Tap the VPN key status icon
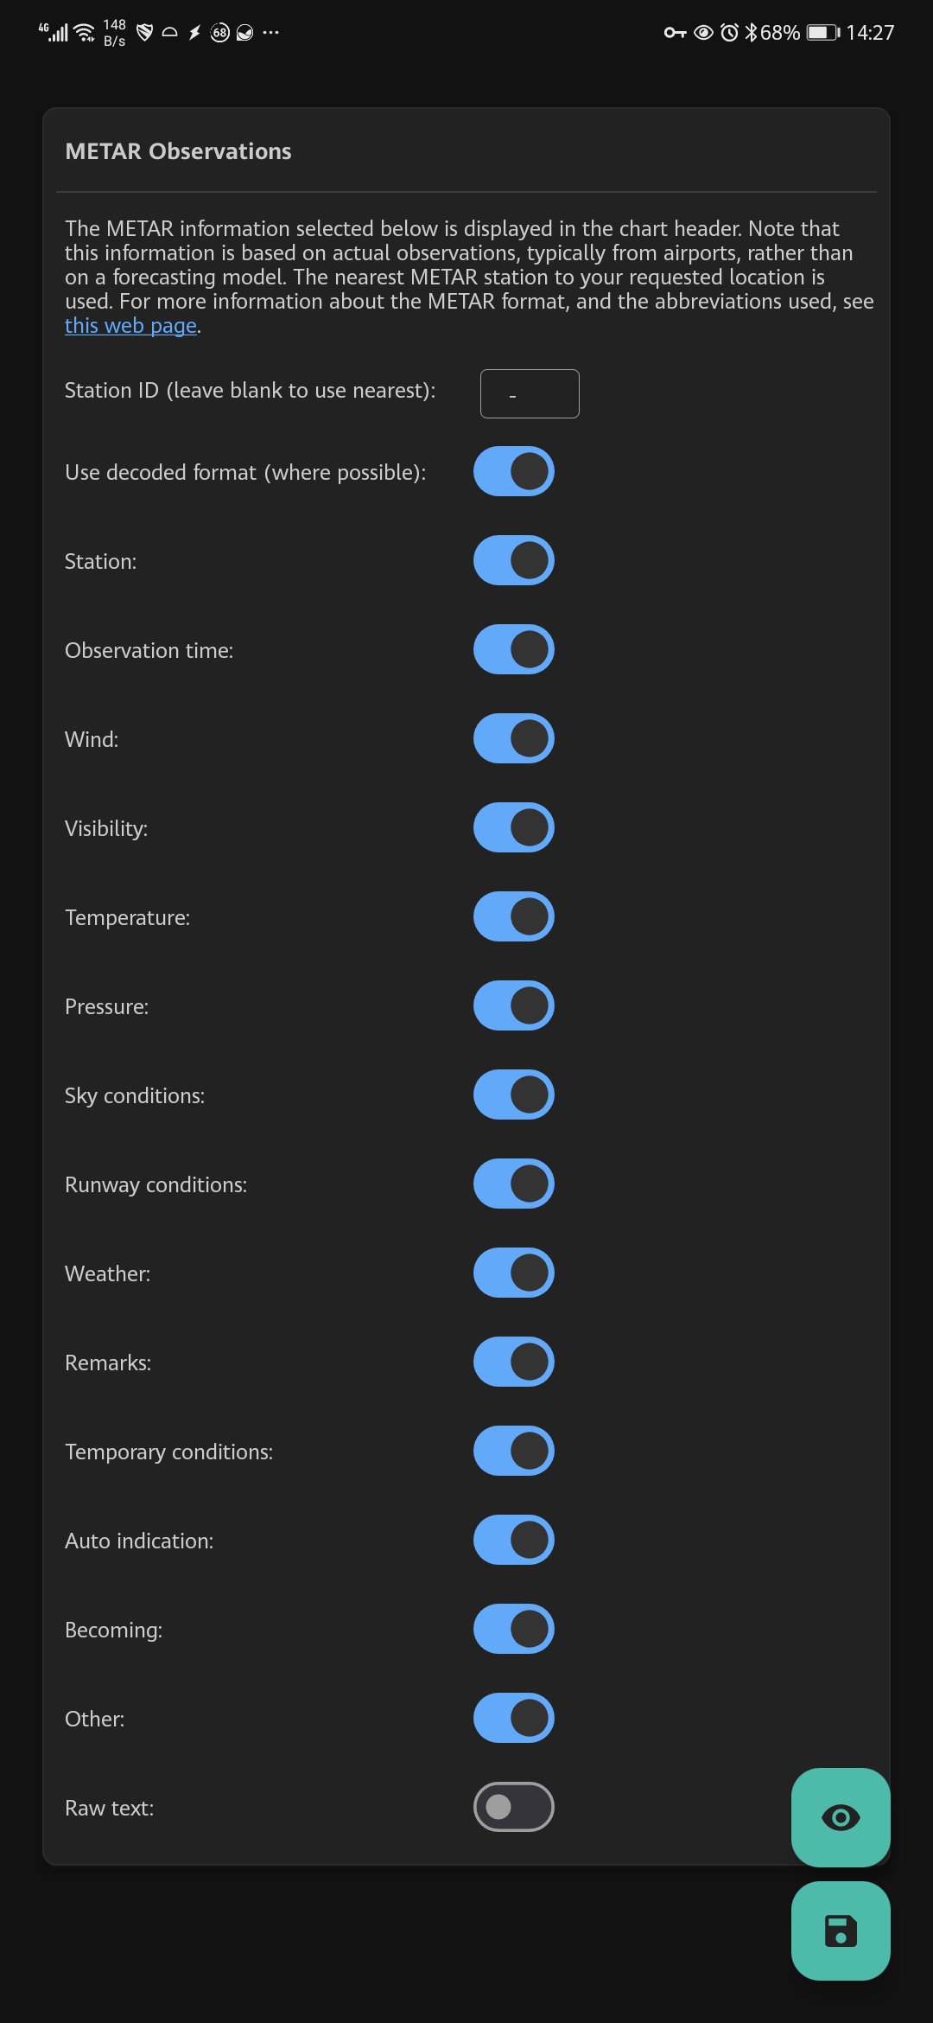This screenshot has height=2023, width=933. coord(675,33)
